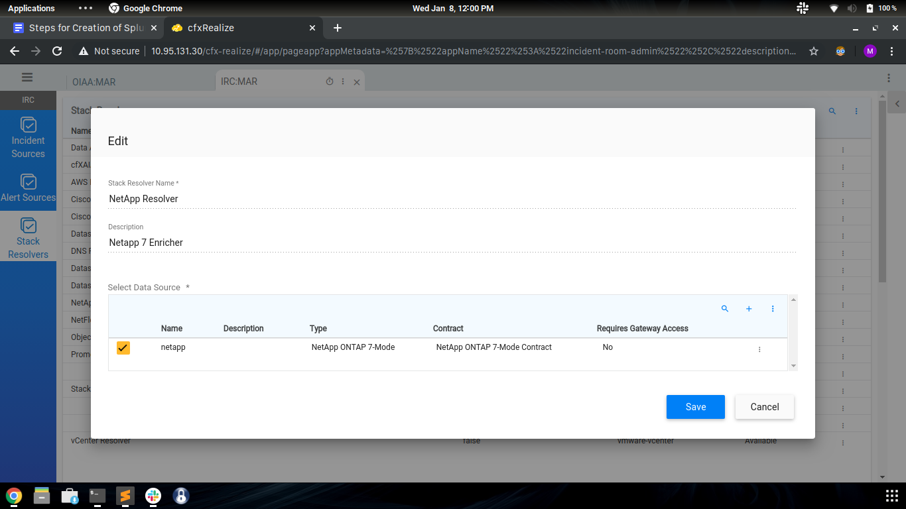Click the Slack tray icon
906x509 pixels.
(x=802, y=8)
